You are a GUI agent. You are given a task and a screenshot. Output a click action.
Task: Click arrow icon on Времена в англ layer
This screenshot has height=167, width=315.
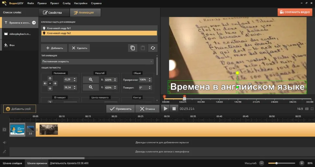pyautogui.click(x=34, y=23)
